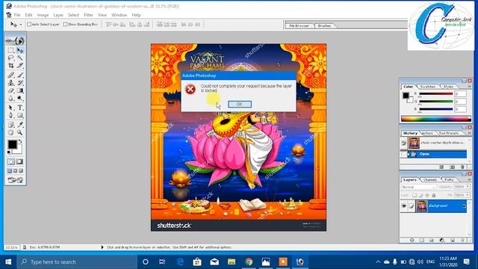The width and height of the screenshot is (478, 269).
Task: Open the Image menu
Action: pos(43,15)
